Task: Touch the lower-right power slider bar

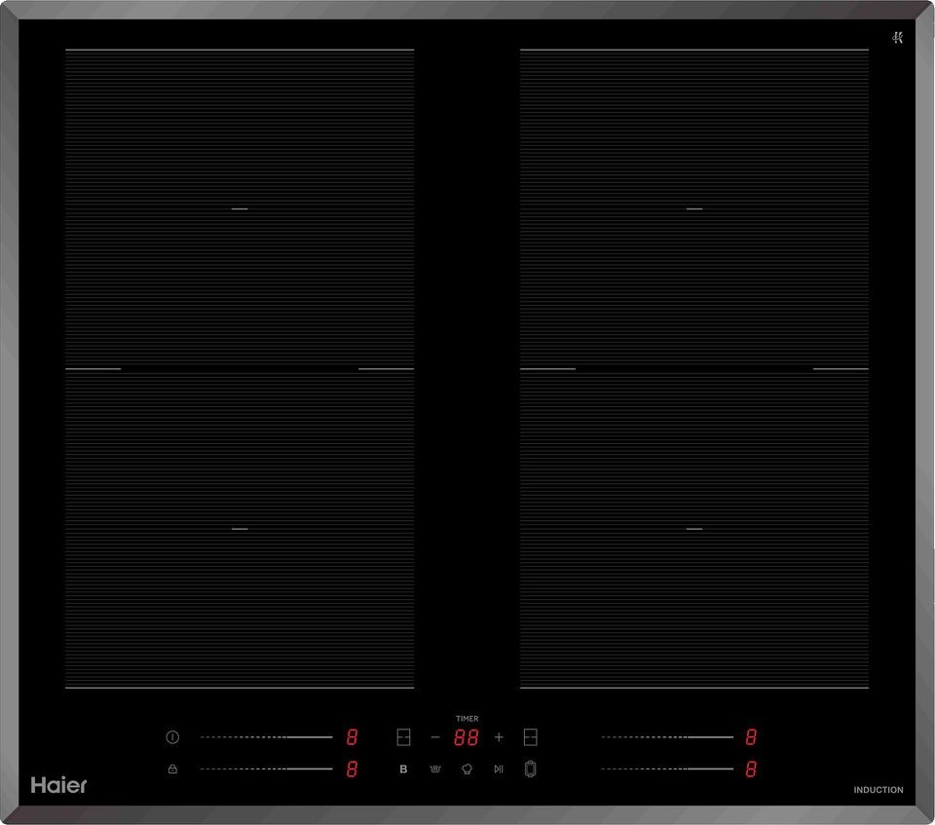Action: pyautogui.click(x=667, y=769)
